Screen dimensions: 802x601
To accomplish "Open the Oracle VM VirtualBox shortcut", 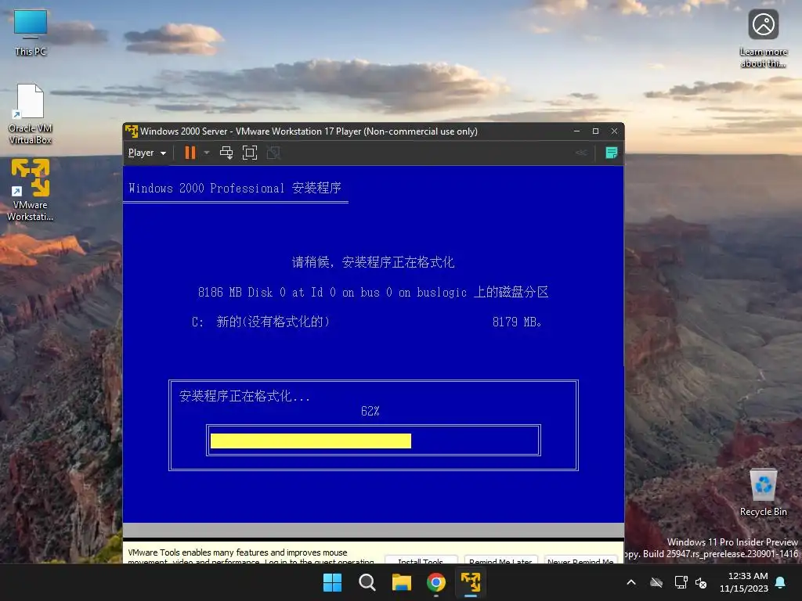I will (31, 114).
